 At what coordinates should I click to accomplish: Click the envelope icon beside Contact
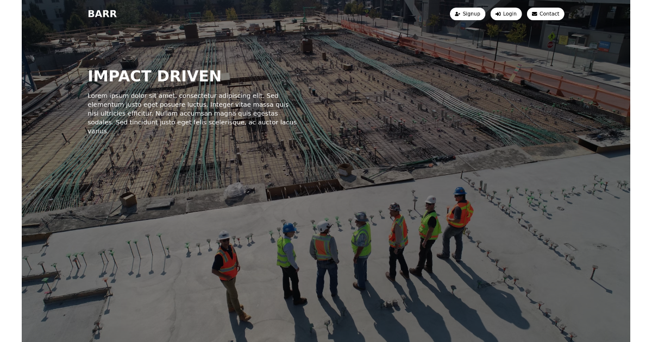(x=534, y=14)
